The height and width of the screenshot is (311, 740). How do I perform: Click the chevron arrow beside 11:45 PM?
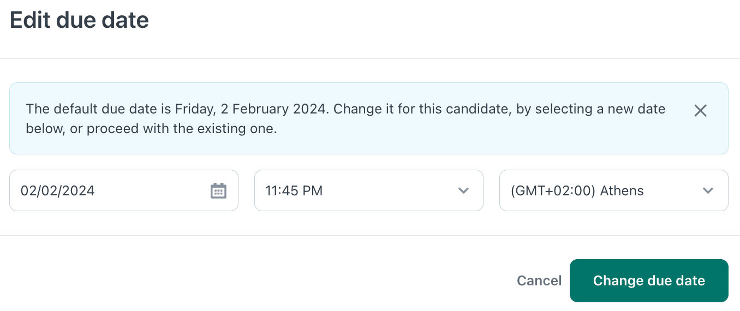point(463,190)
